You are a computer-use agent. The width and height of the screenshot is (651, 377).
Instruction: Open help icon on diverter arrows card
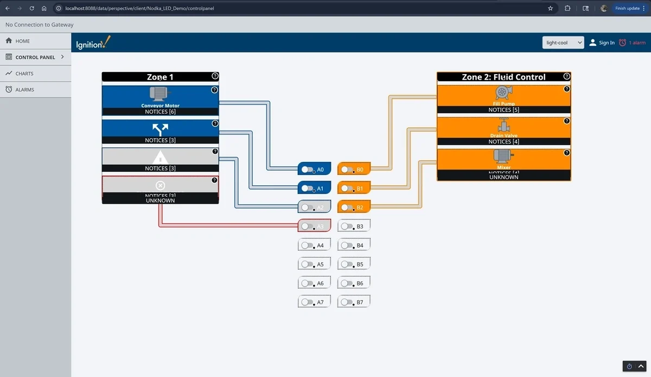[214, 123]
